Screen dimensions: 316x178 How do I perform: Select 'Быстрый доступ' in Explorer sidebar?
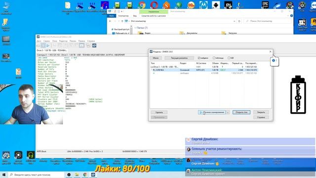tap(121, 30)
